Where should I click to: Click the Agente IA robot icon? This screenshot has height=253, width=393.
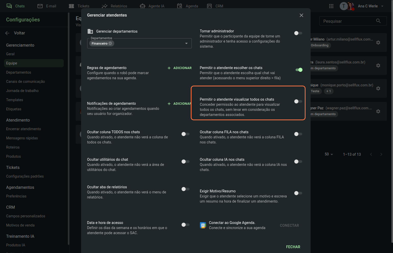143,6
